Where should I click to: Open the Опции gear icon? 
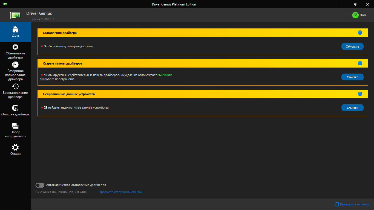pyautogui.click(x=15, y=147)
